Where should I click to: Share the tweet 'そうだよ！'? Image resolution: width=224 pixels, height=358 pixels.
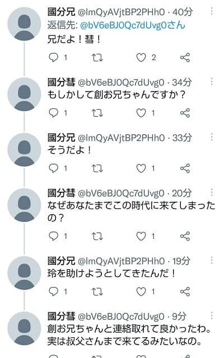185,169
